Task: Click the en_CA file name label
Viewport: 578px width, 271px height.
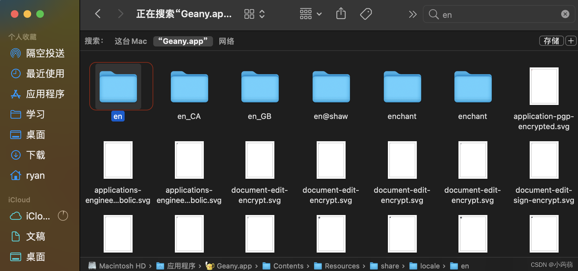Action: [189, 116]
